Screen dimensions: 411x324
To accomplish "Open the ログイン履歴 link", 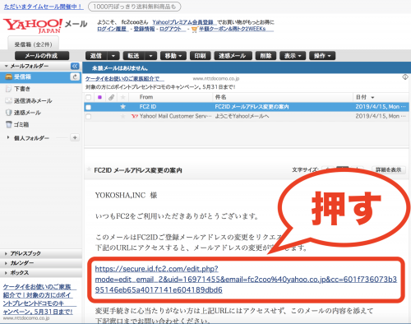I will [112, 29].
